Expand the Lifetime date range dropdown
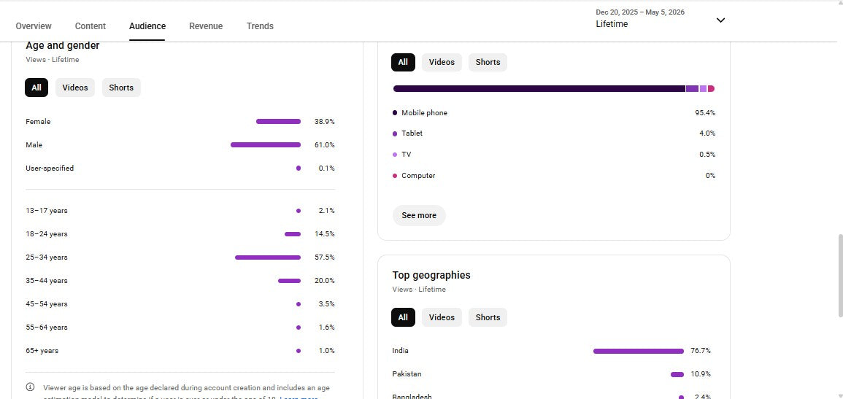The width and height of the screenshot is (843, 399). tap(661, 20)
